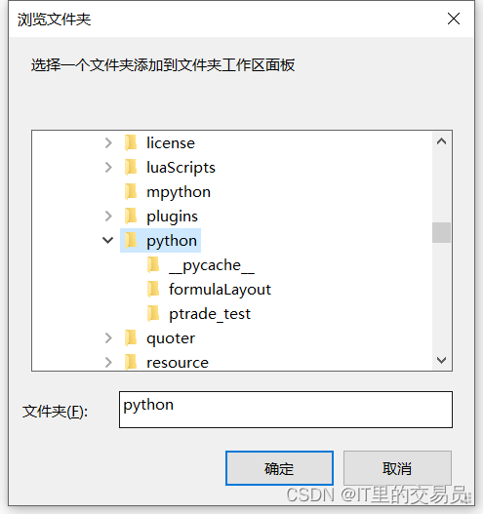This screenshot has height=514, width=483.
Task: Confirm with the 确定 button
Action: click(x=279, y=468)
